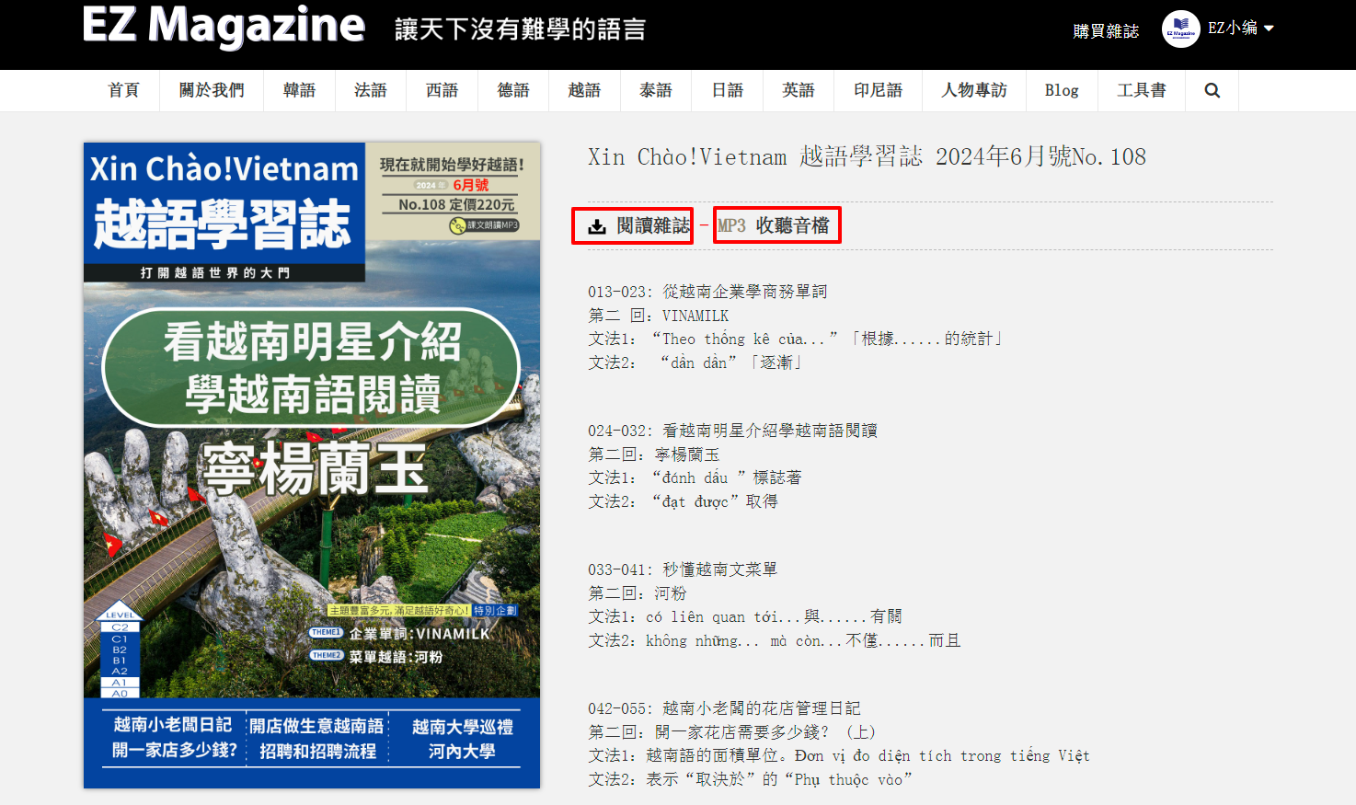Select the 韓語 navigation item

(299, 90)
